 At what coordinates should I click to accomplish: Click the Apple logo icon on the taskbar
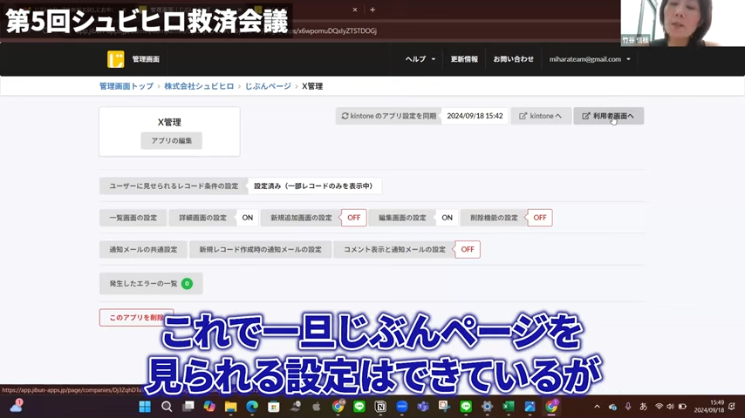coord(316,407)
